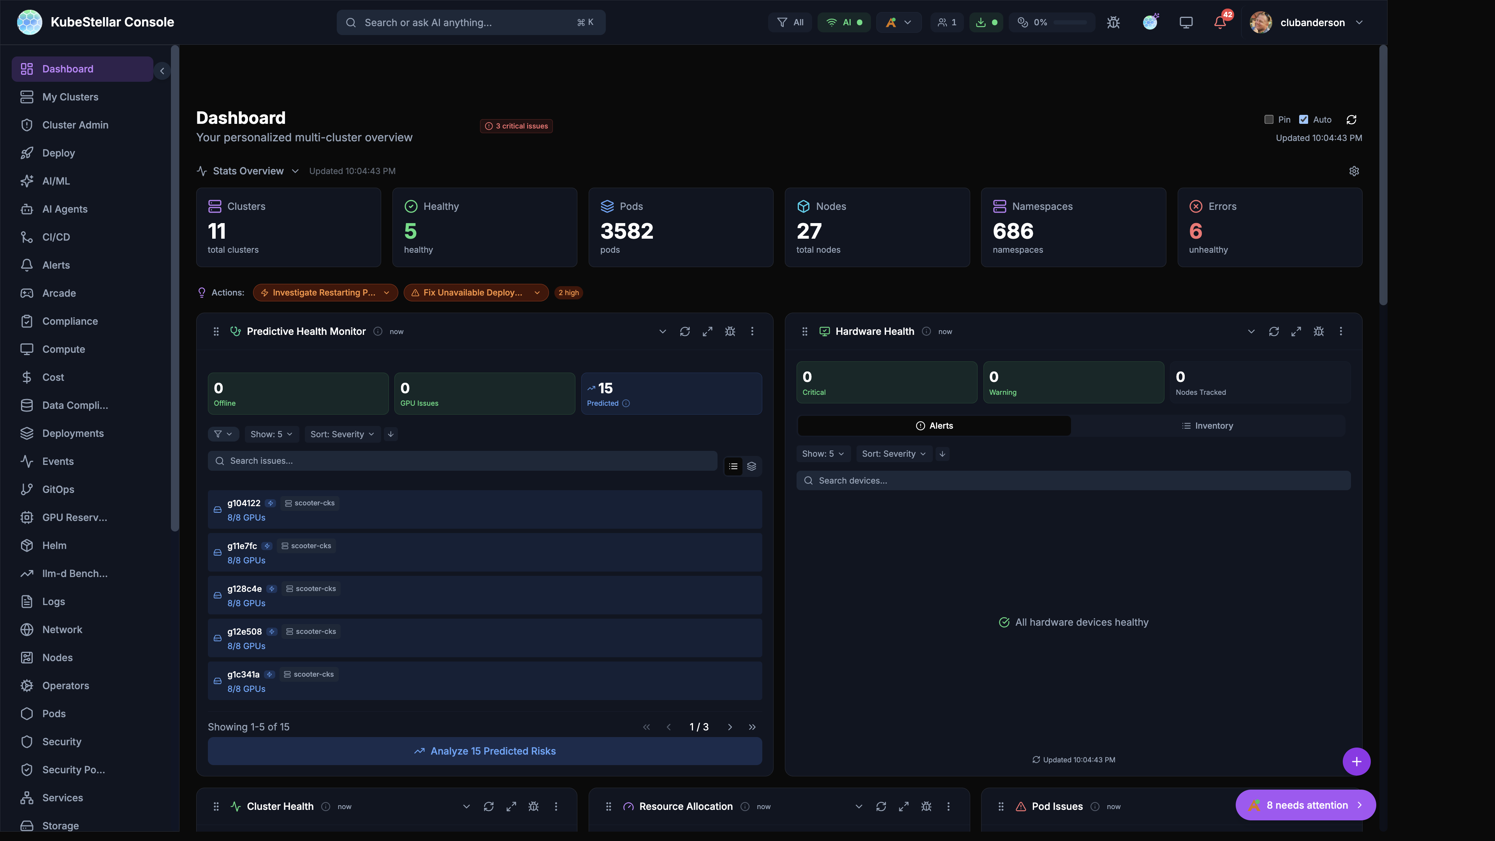Click the dashboard settings gear near Stats Overview
Image resolution: width=1495 pixels, height=841 pixels.
click(1354, 171)
